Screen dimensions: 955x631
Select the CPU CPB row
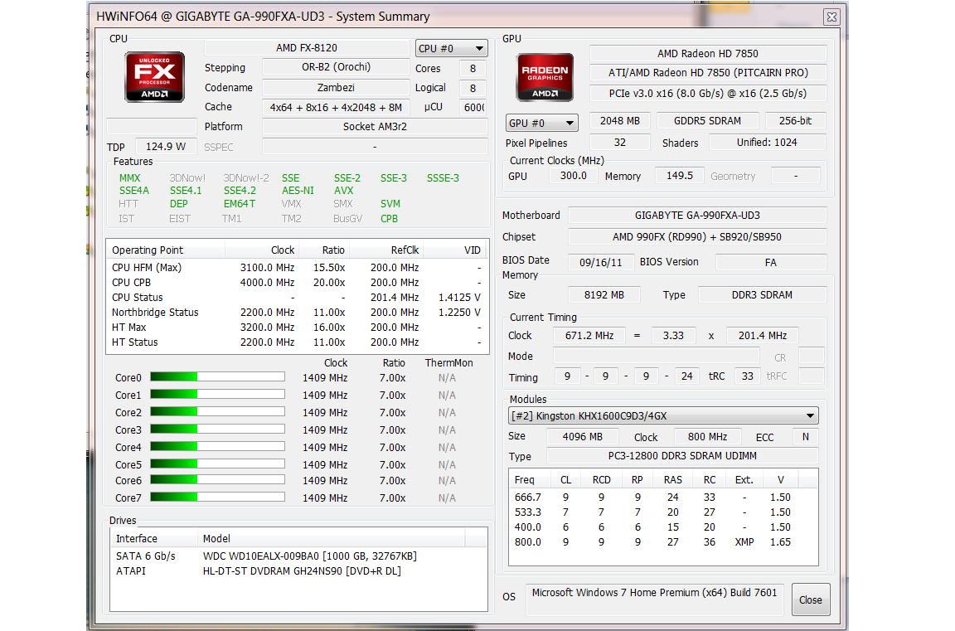coord(297,283)
